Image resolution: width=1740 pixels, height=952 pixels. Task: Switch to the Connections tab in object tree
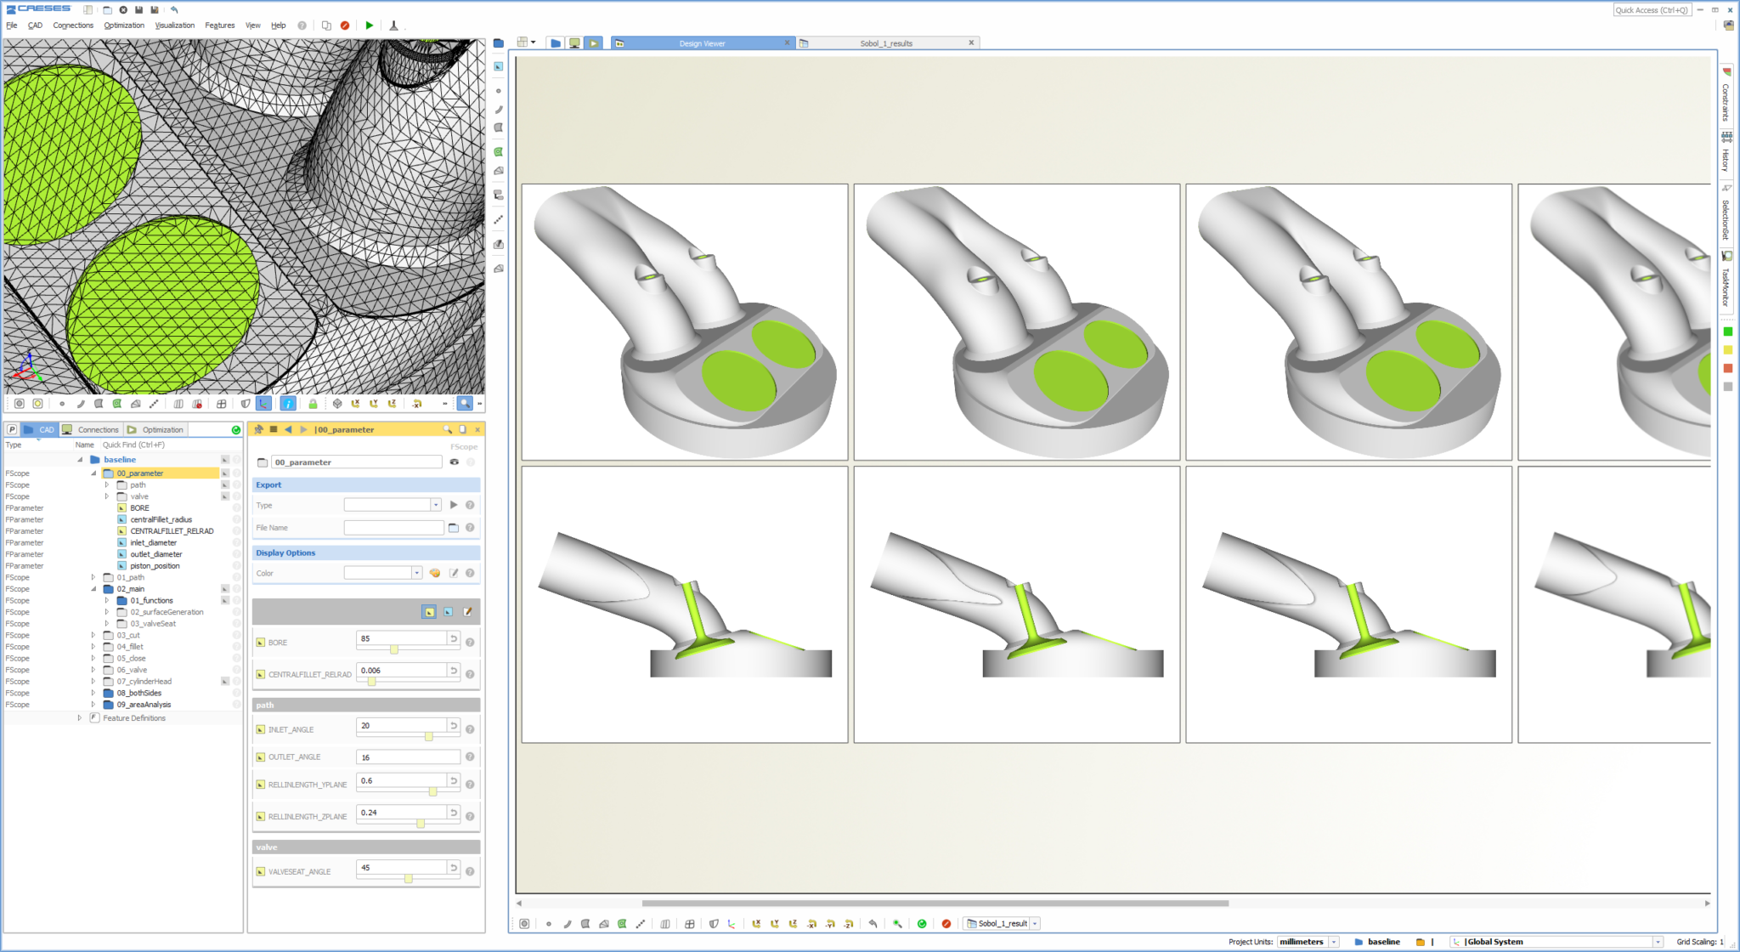click(92, 429)
